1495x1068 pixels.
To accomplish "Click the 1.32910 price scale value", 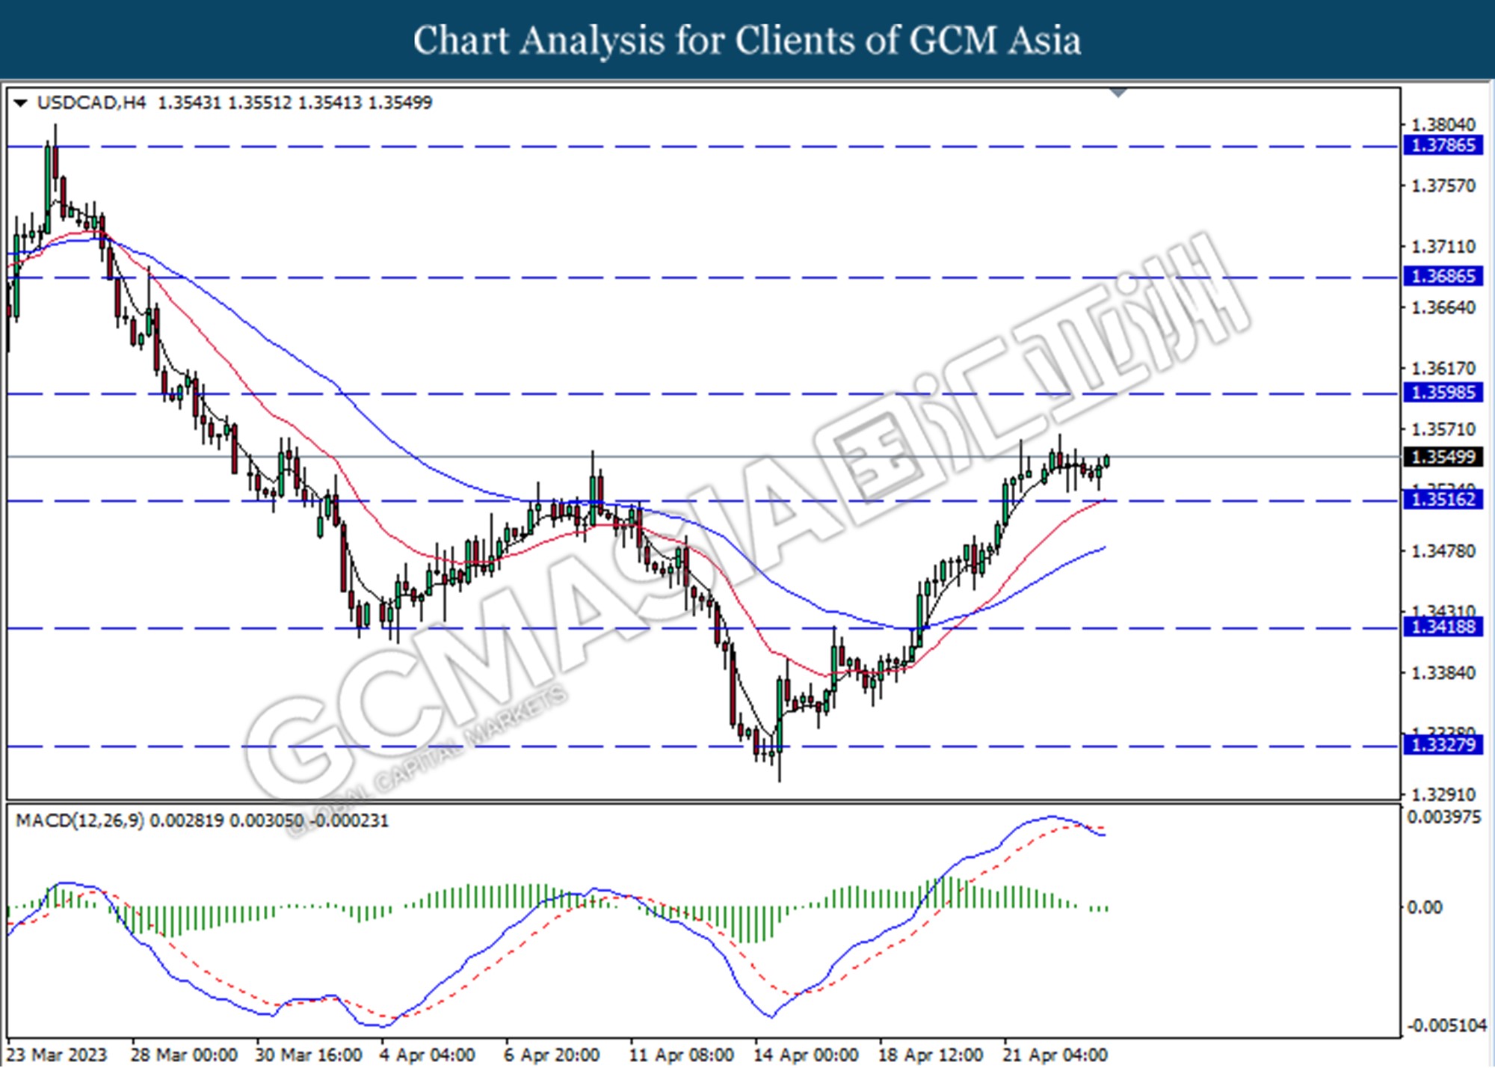I will pyautogui.click(x=1443, y=794).
